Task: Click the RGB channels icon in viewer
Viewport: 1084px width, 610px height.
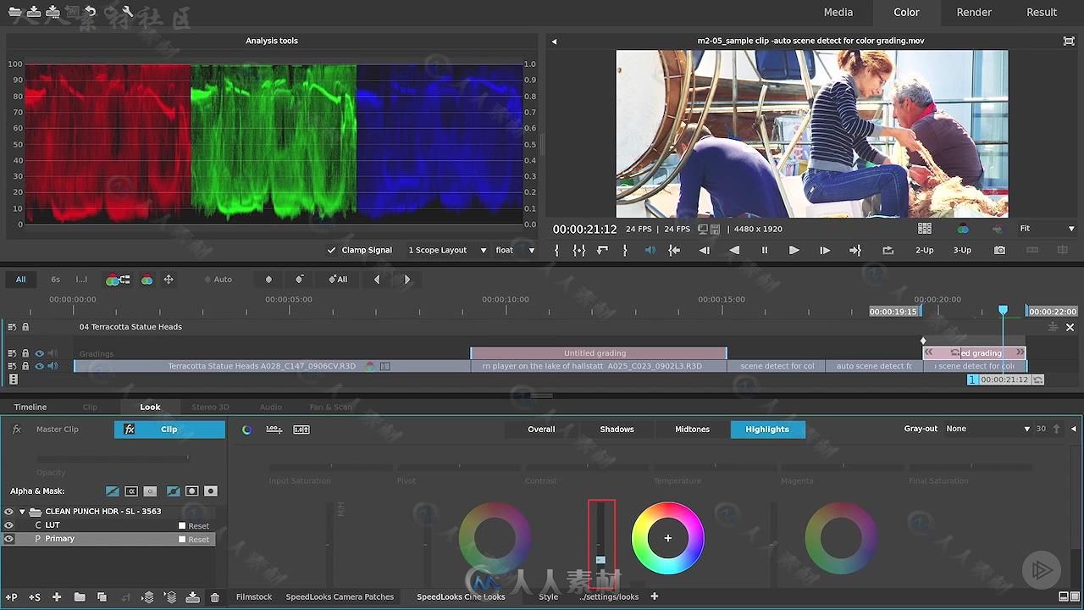Action: point(963,229)
